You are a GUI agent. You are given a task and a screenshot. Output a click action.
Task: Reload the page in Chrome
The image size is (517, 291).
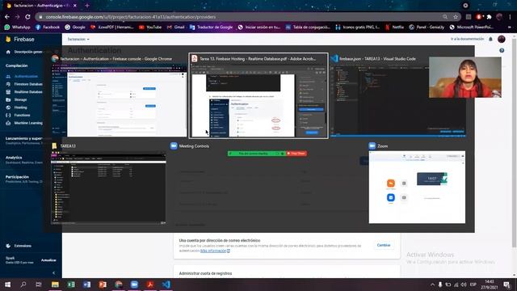click(x=27, y=17)
